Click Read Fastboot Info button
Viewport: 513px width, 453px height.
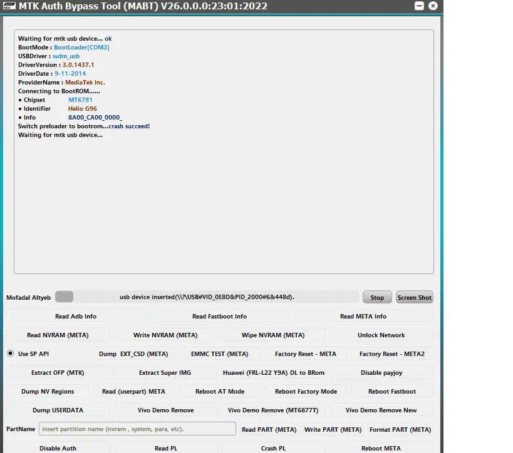[x=219, y=316]
